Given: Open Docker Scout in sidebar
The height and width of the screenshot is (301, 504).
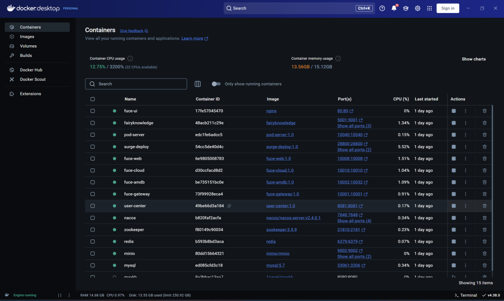Looking at the screenshot, I should click(x=37, y=79).
